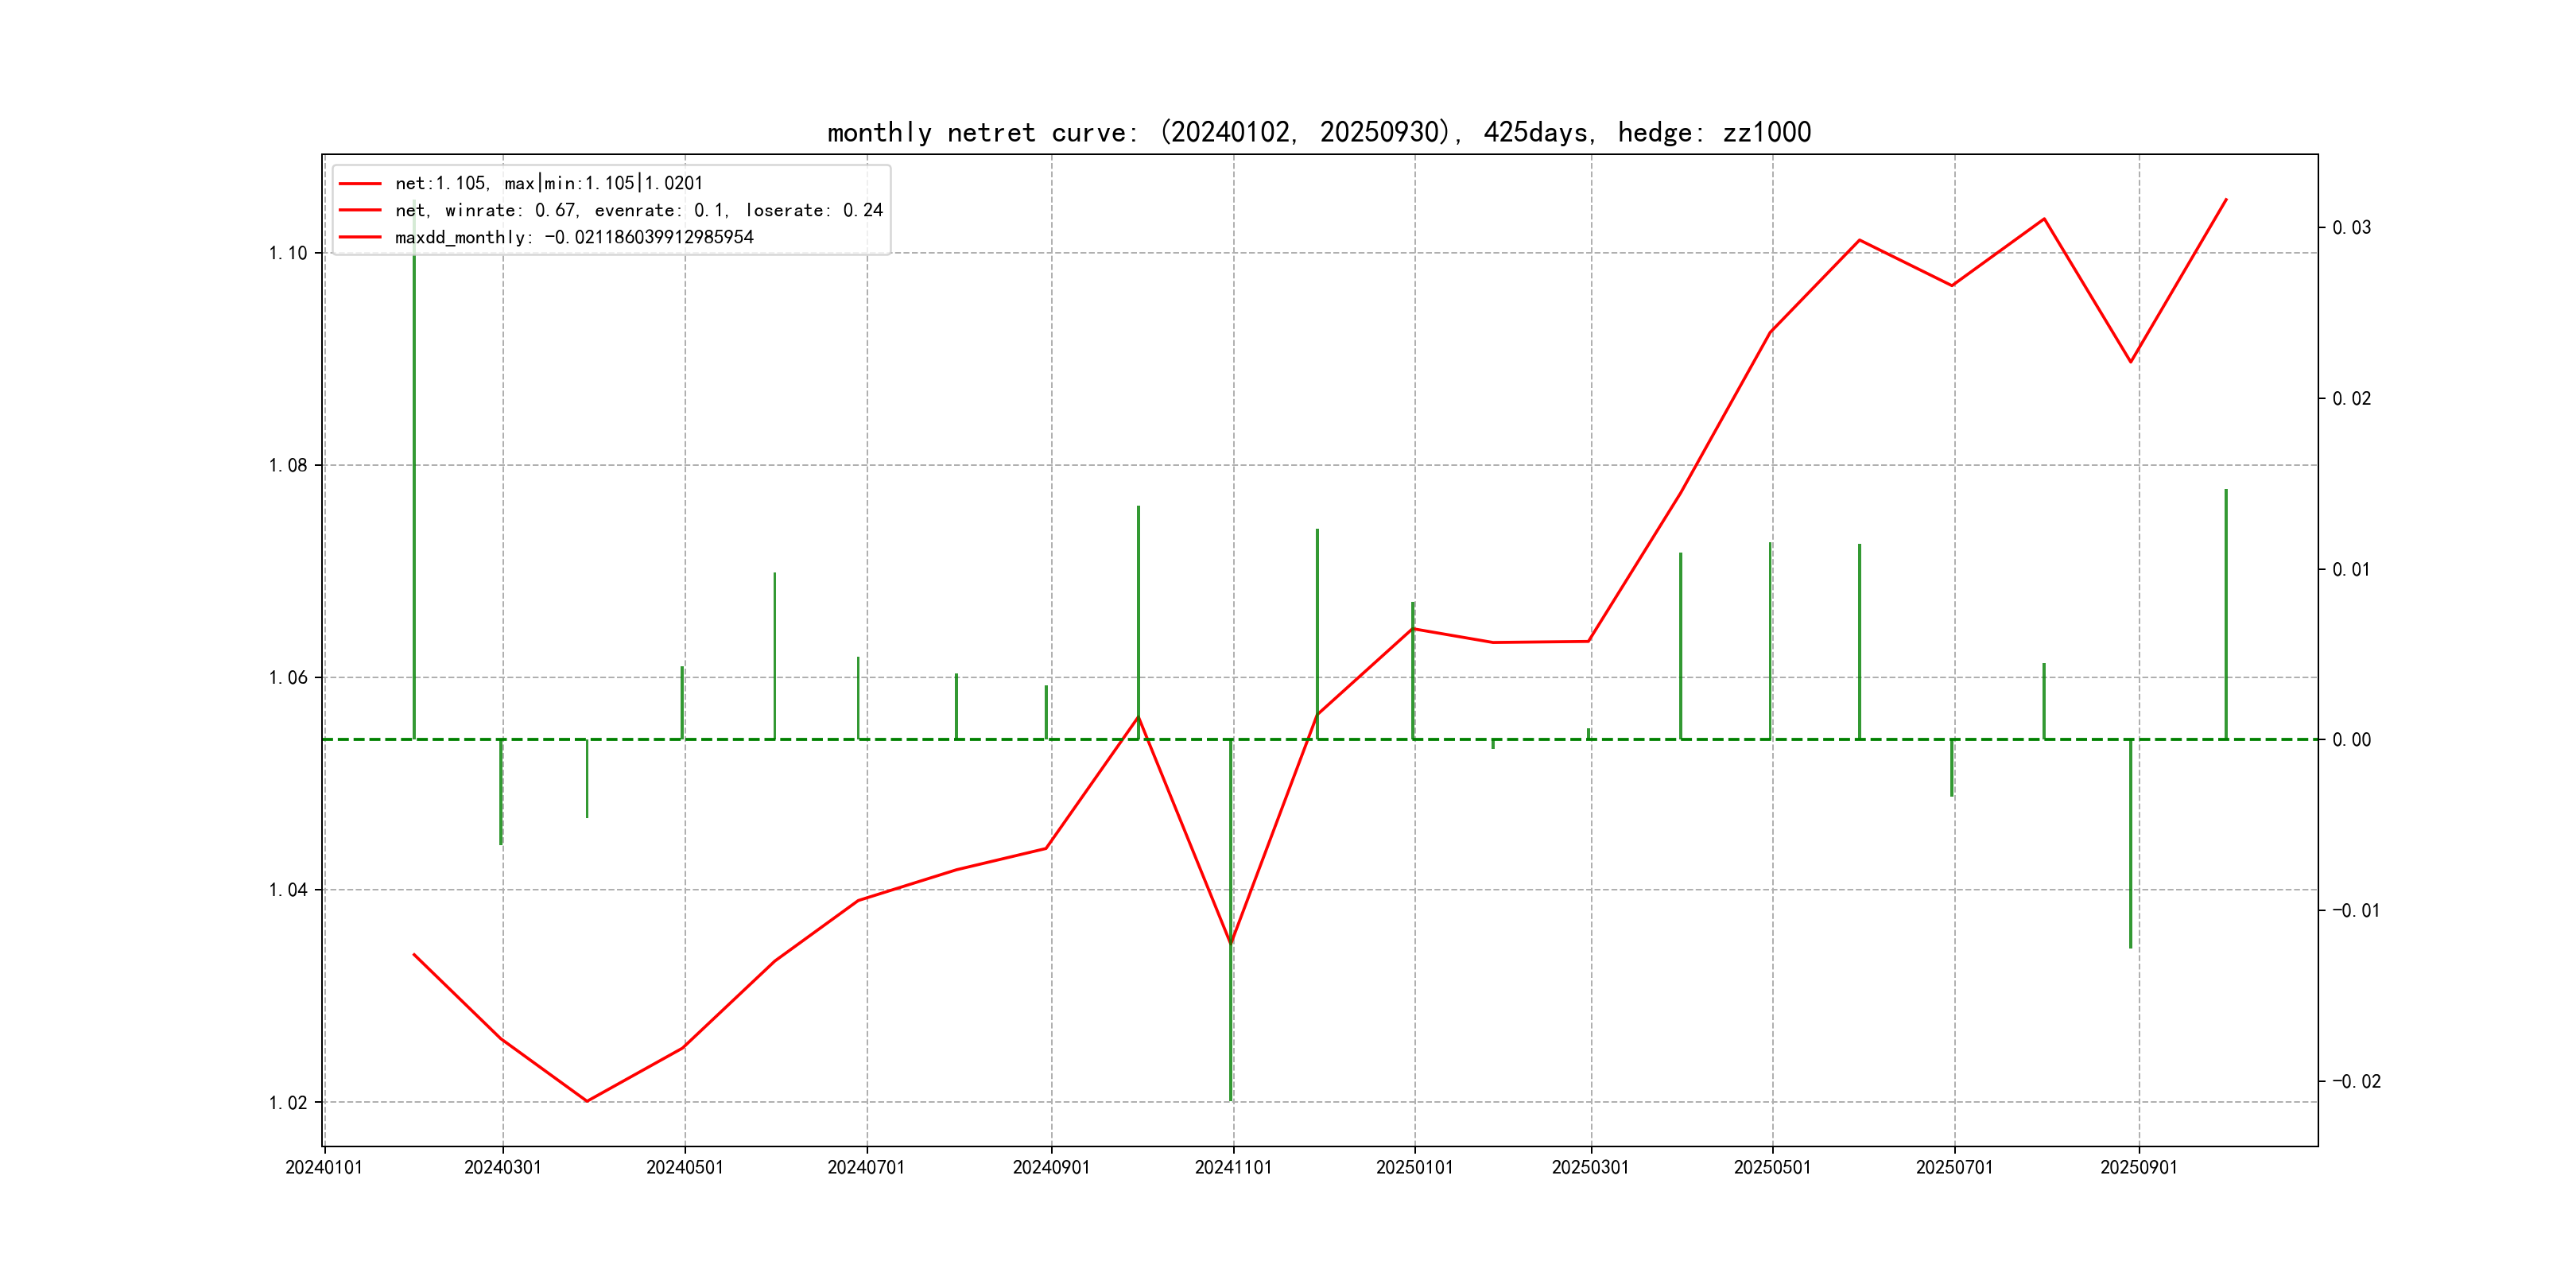The image size is (2576, 1288).
Task: Click the 20240701 x-axis label
Action: [x=866, y=1167]
